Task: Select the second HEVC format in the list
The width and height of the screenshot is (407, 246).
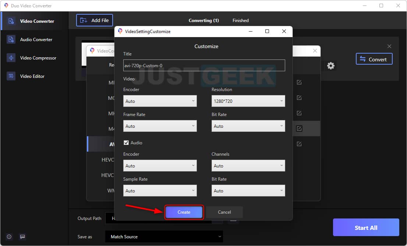Action: (101, 175)
